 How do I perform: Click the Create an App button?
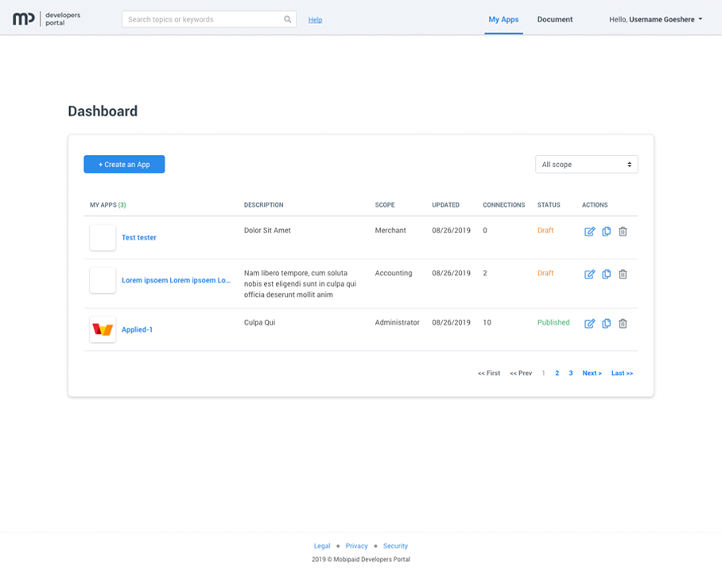coord(124,165)
